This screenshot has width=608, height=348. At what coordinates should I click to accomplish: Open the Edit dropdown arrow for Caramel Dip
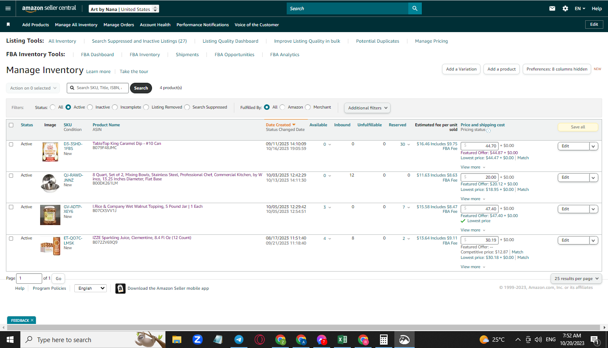(x=594, y=146)
